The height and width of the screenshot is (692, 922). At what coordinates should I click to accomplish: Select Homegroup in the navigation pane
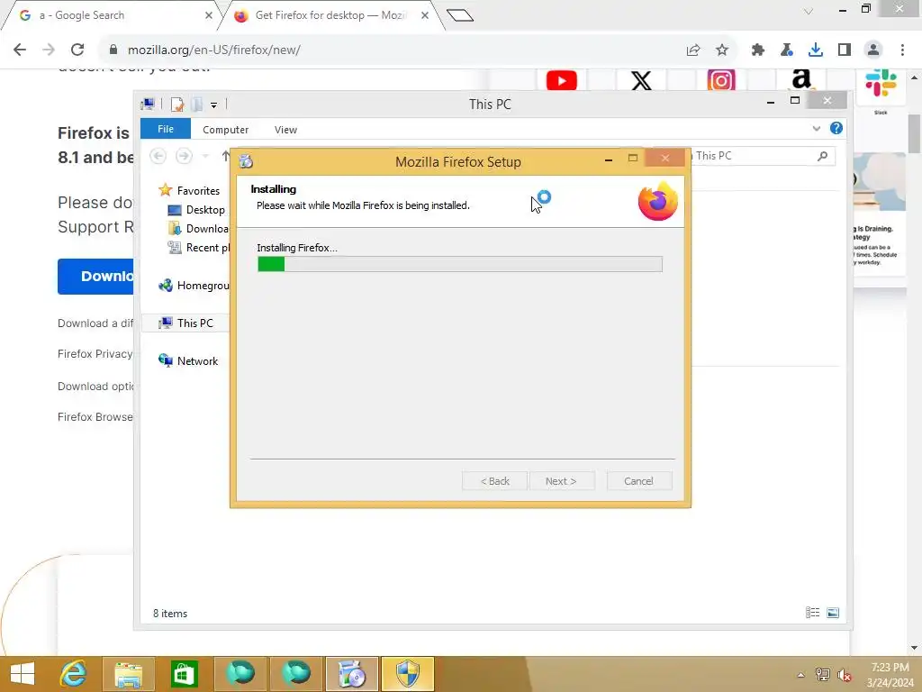[194, 286]
